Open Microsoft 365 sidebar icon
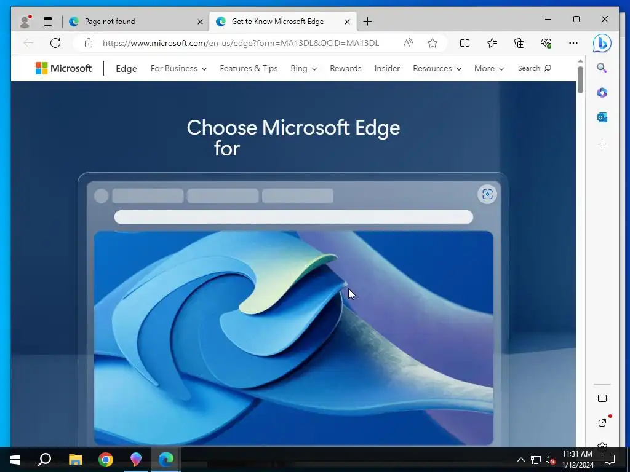This screenshot has height=472, width=630. (602, 93)
